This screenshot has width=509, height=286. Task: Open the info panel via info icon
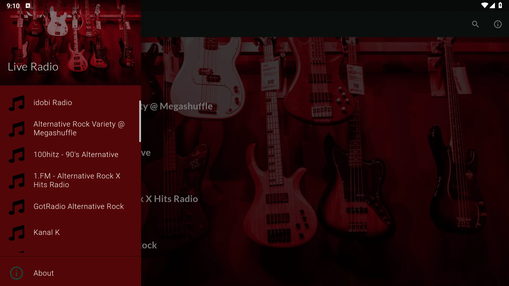(498, 24)
